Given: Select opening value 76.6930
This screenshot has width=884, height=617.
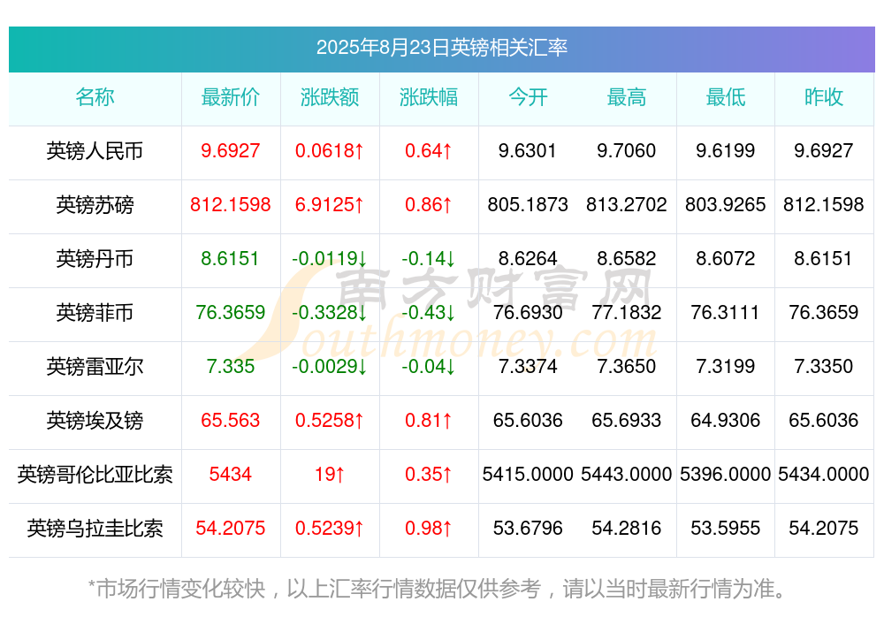Looking at the screenshot, I should tap(528, 312).
